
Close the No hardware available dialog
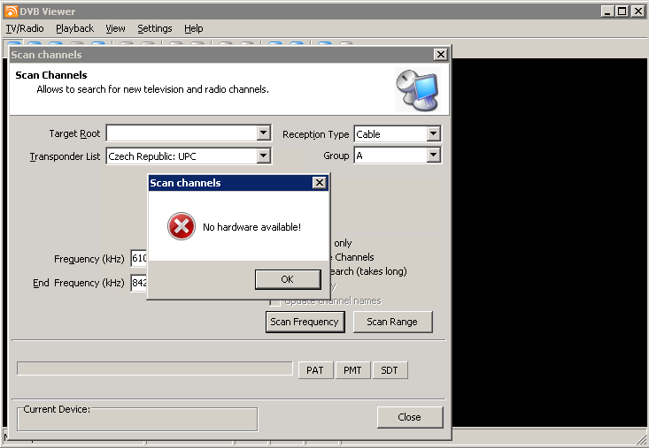pyautogui.click(x=319, y=183)
